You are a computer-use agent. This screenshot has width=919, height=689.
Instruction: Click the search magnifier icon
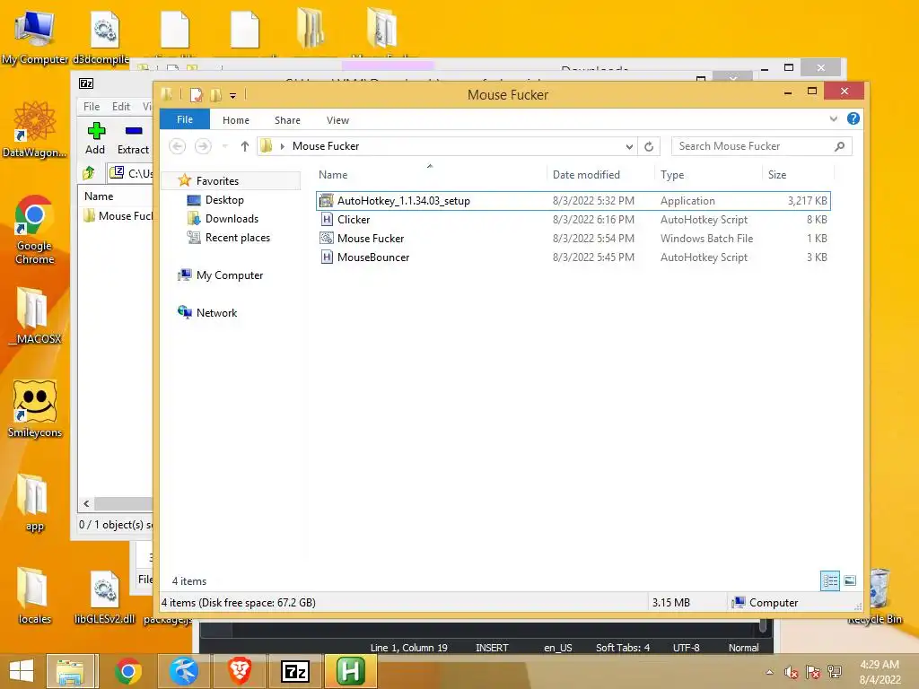(840, 146)
